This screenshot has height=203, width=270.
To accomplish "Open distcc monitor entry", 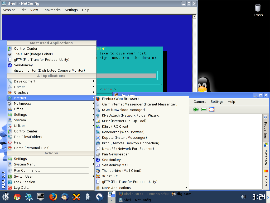I will (51, 70).
